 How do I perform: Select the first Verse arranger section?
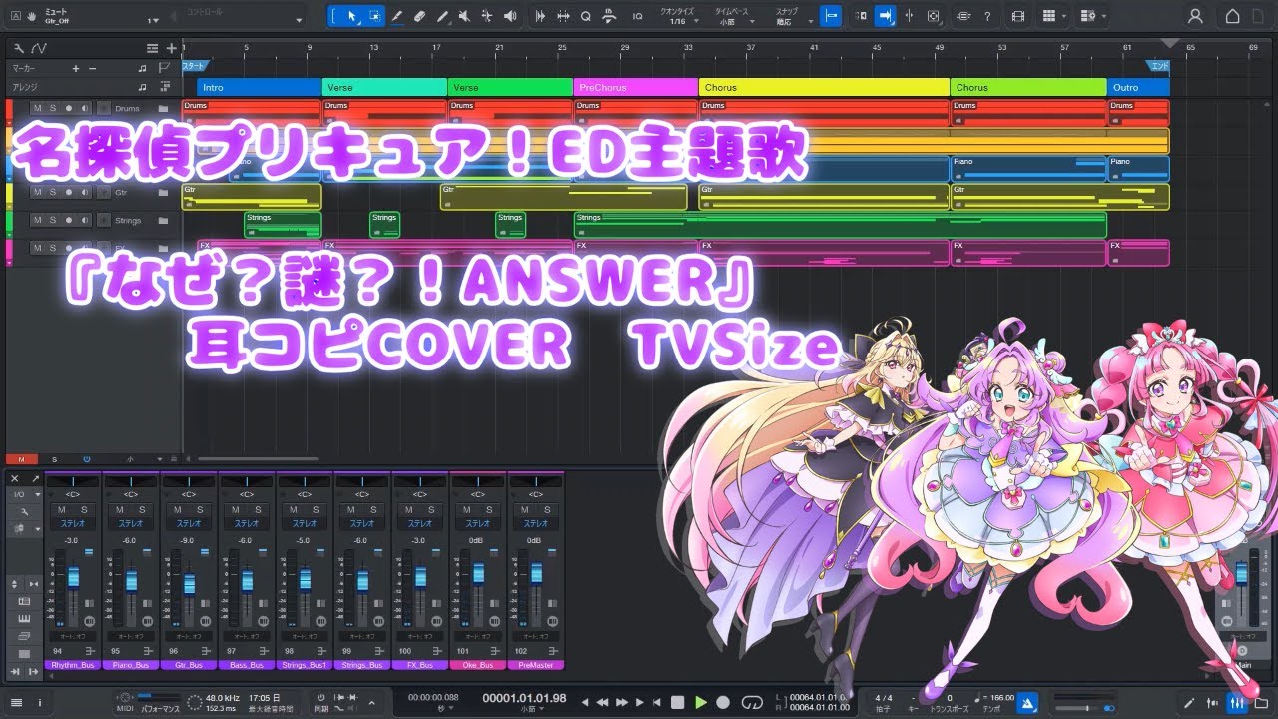[x=385, y=87]
